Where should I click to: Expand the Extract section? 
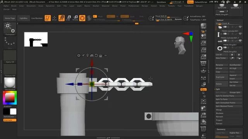pos(219,124)
